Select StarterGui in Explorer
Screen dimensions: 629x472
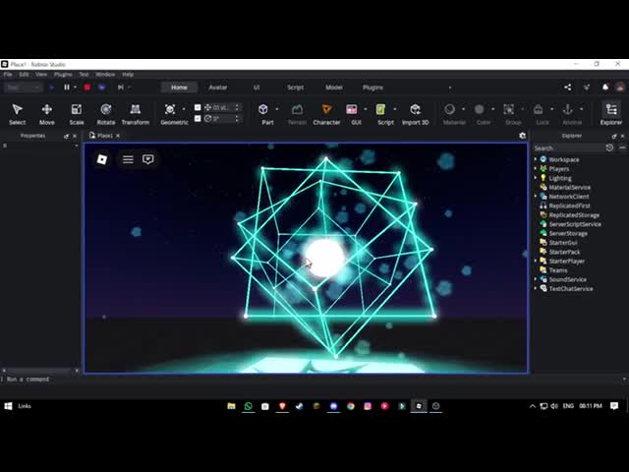[563, 243]
